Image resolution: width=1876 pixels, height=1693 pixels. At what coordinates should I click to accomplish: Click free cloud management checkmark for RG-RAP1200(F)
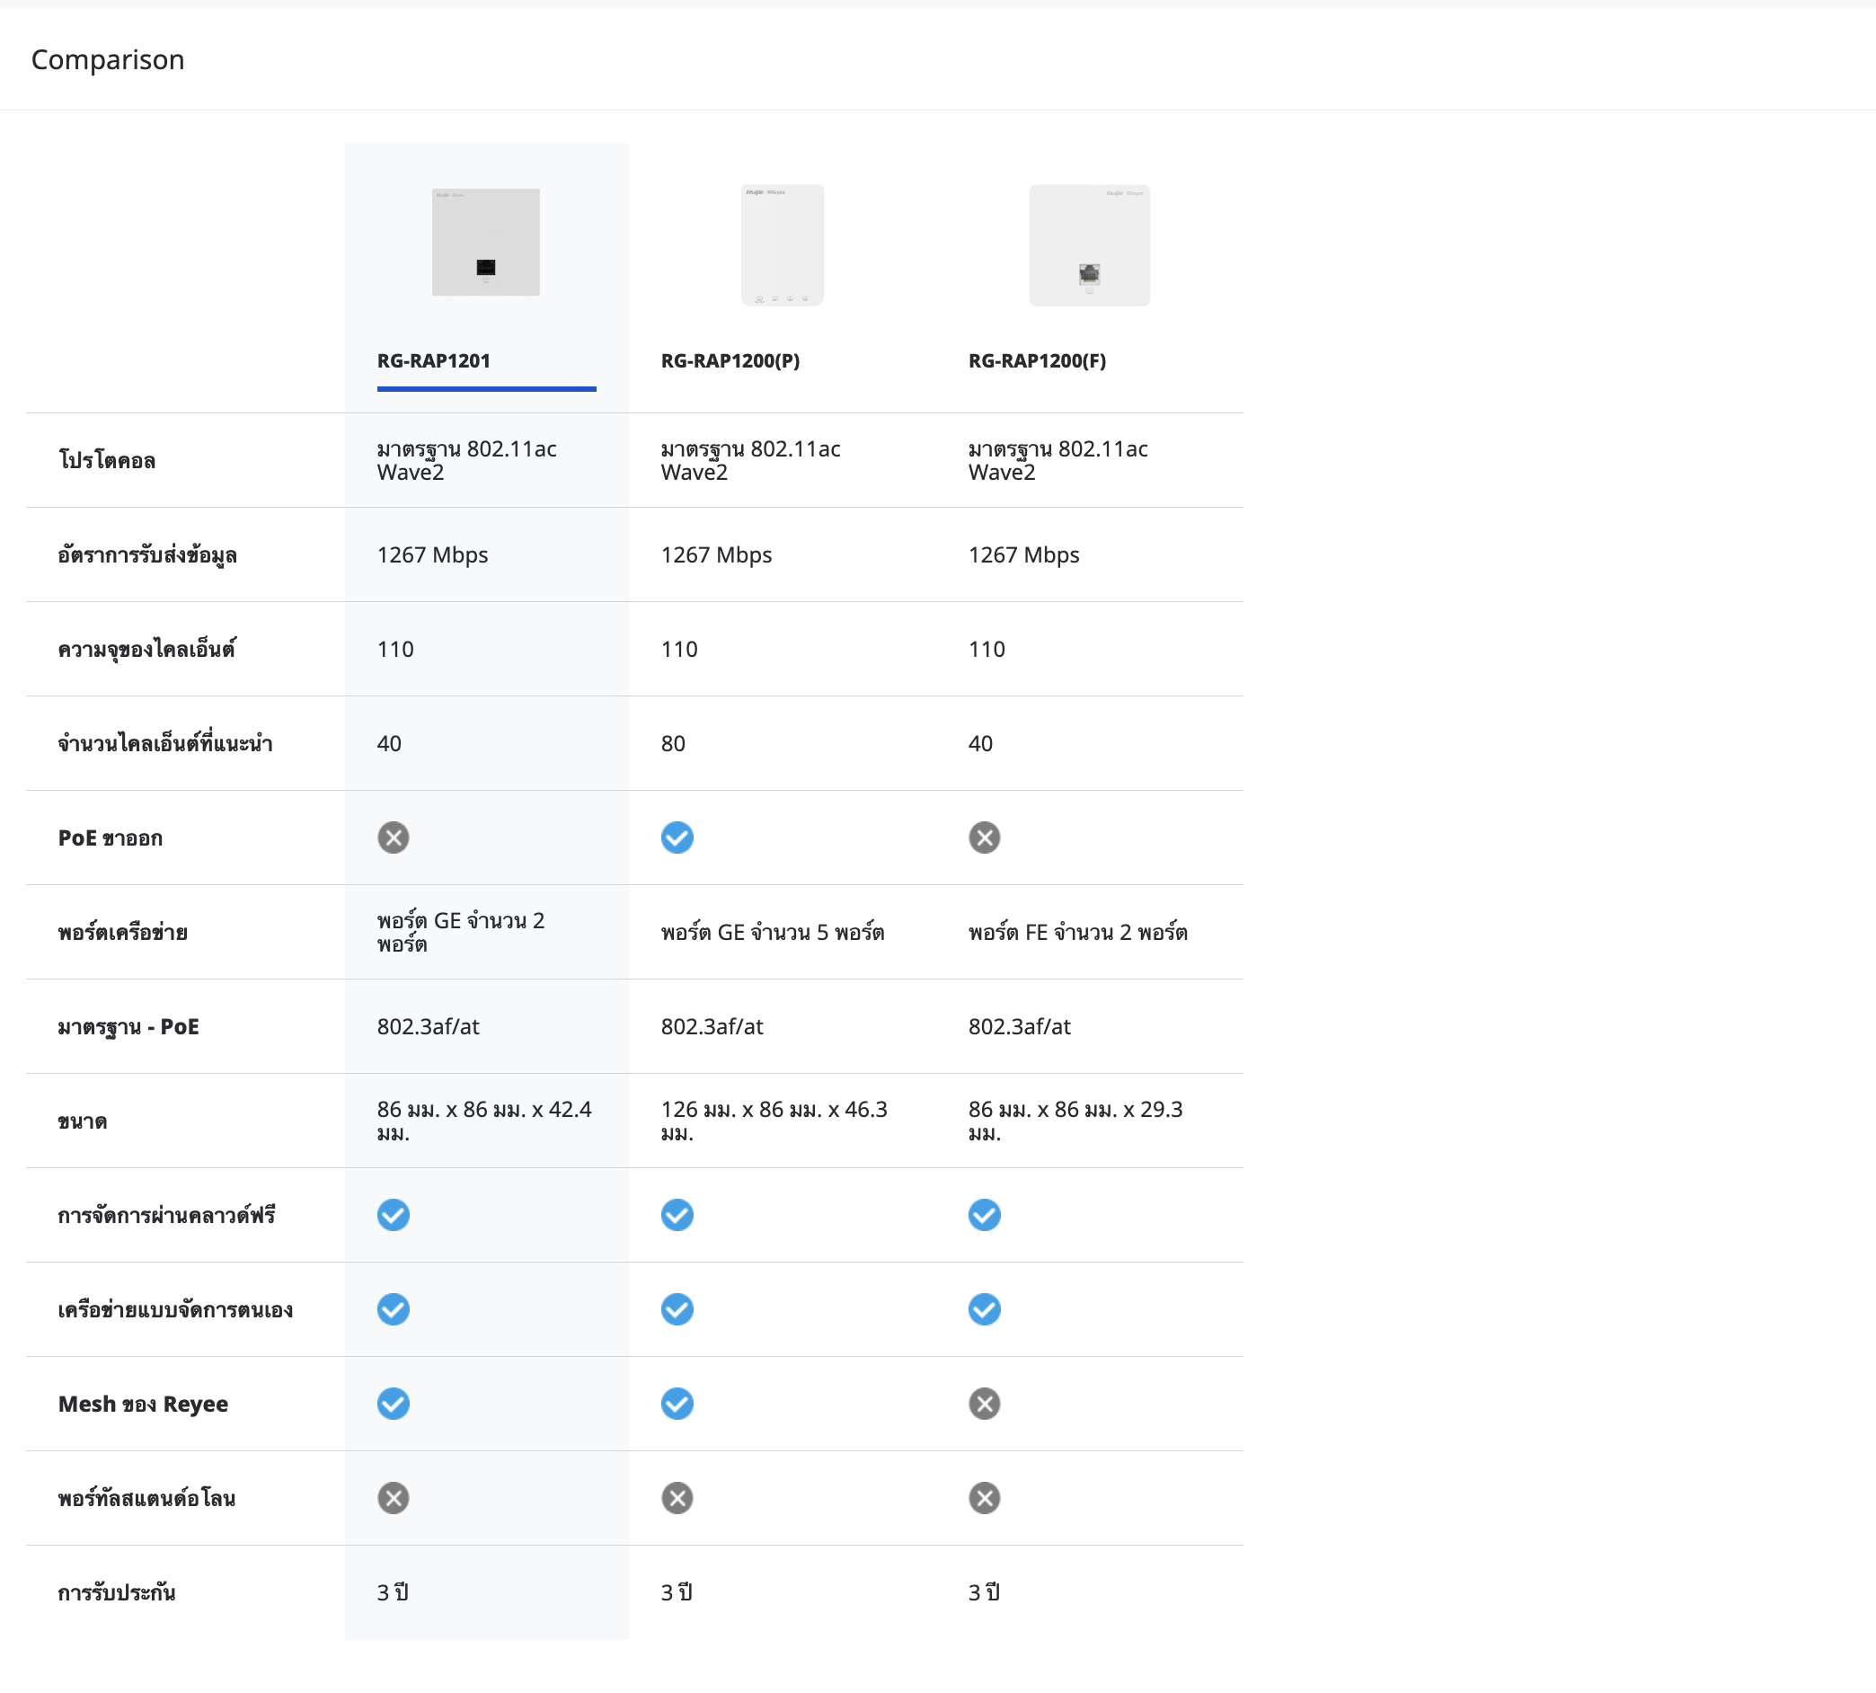pos(984,1215)
